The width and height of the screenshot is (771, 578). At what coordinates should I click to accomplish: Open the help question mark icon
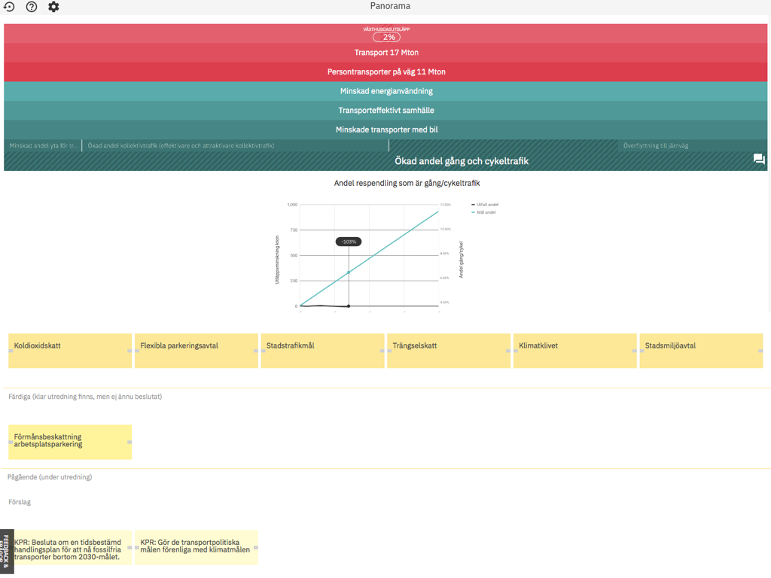[x=32, y=7]
